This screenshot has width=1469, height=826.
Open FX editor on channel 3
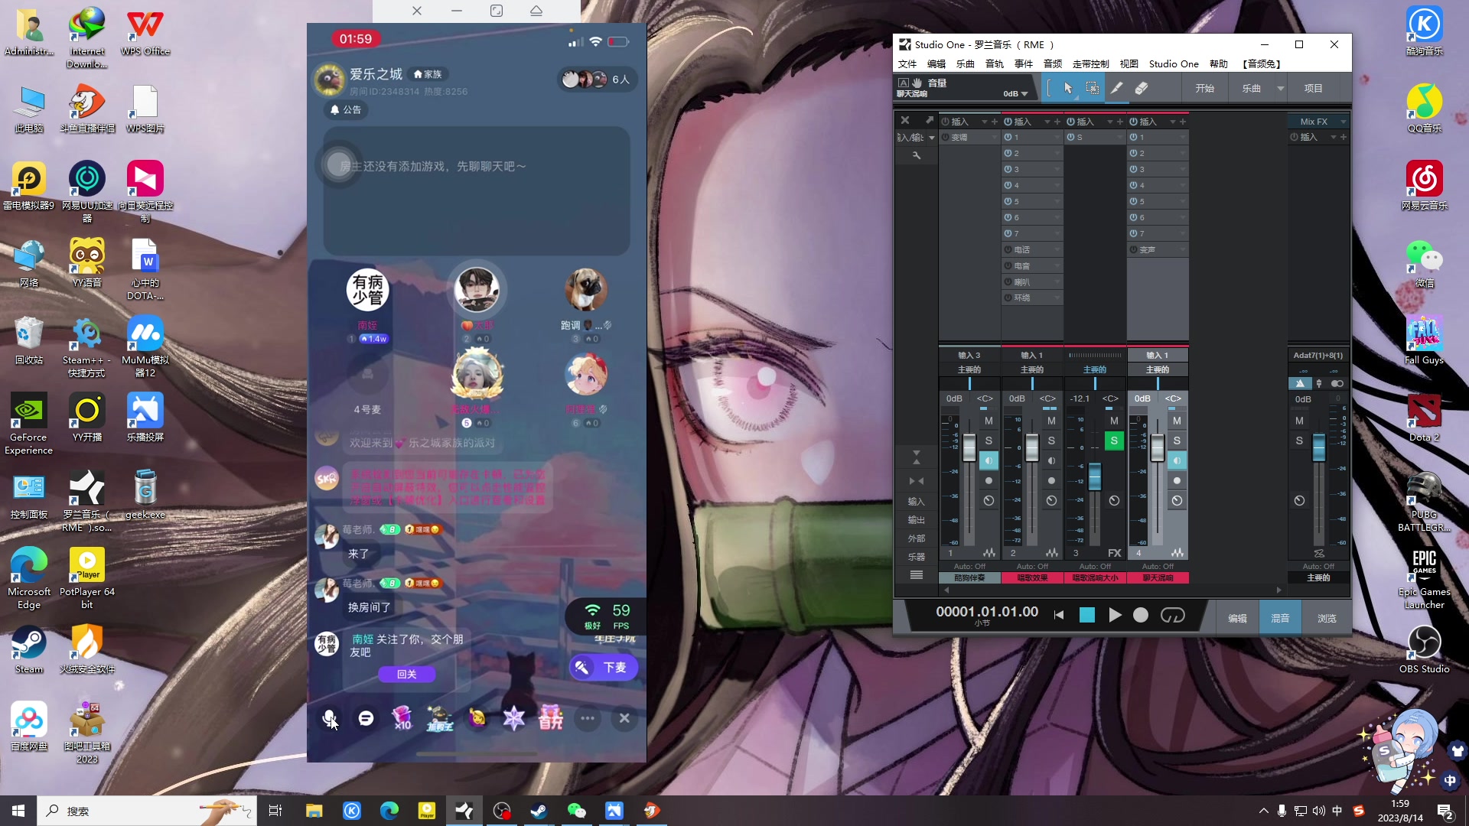(x=1115, y=553)
